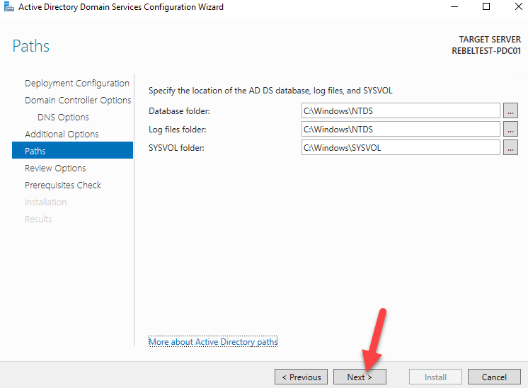This screenshot has width=528, height=388.
Task: Click the Database folder path field
Action: click(401, 110)
